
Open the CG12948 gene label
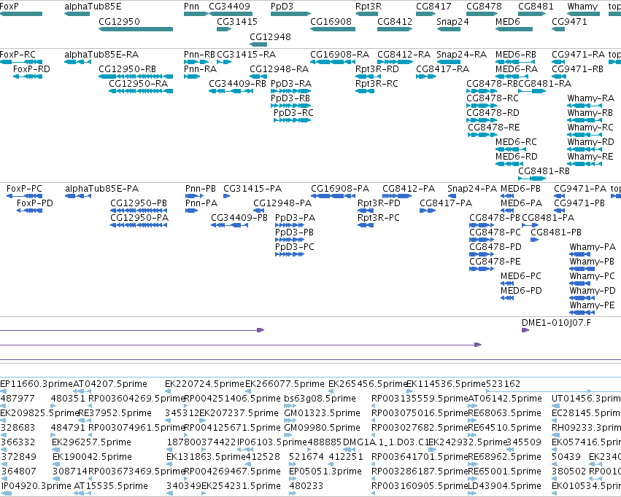(270, 36)
